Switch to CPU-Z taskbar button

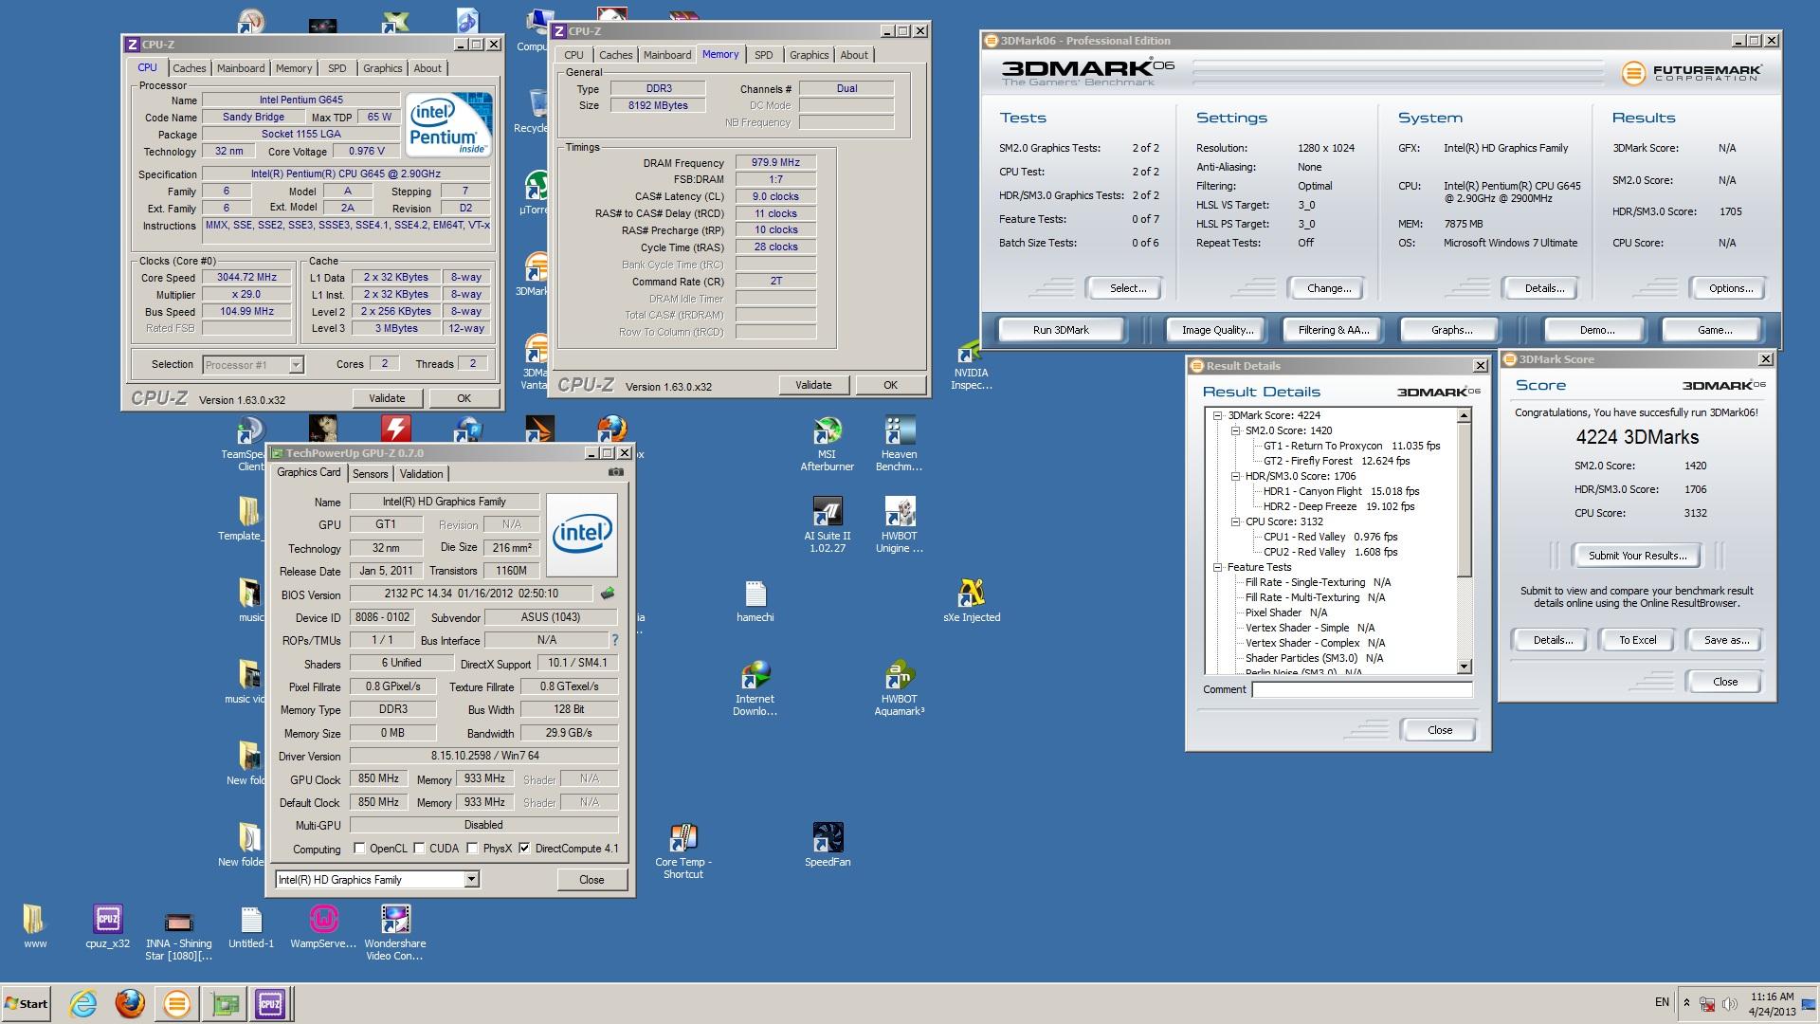pyautogui.click(x=270, y=1003)
